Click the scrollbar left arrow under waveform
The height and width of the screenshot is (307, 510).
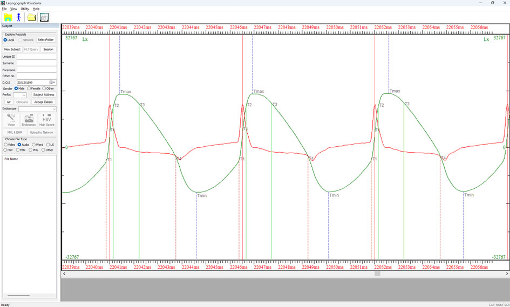pos(64,274)
